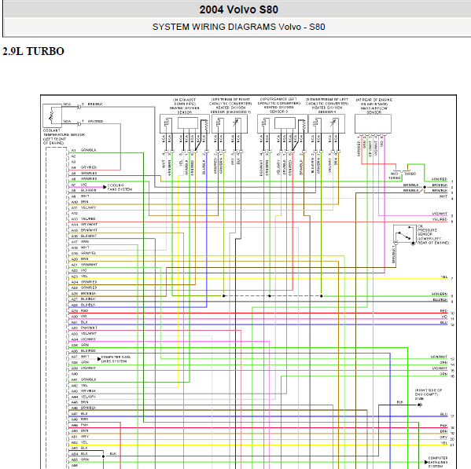Click upstream right catalytic converter oxygen sensor box

[x=230, y=123]
